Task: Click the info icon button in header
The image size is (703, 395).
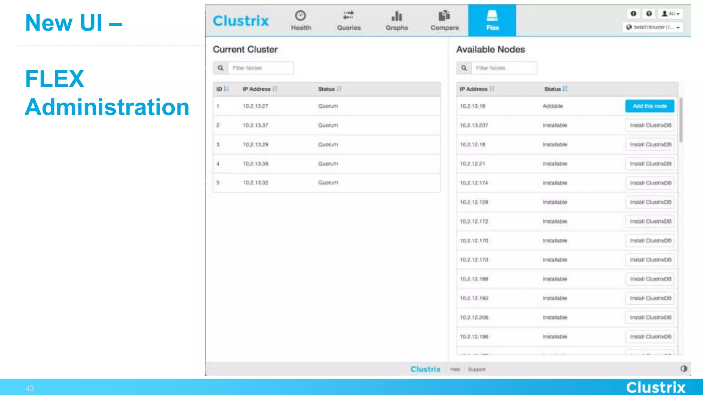Action: [633, 13]
